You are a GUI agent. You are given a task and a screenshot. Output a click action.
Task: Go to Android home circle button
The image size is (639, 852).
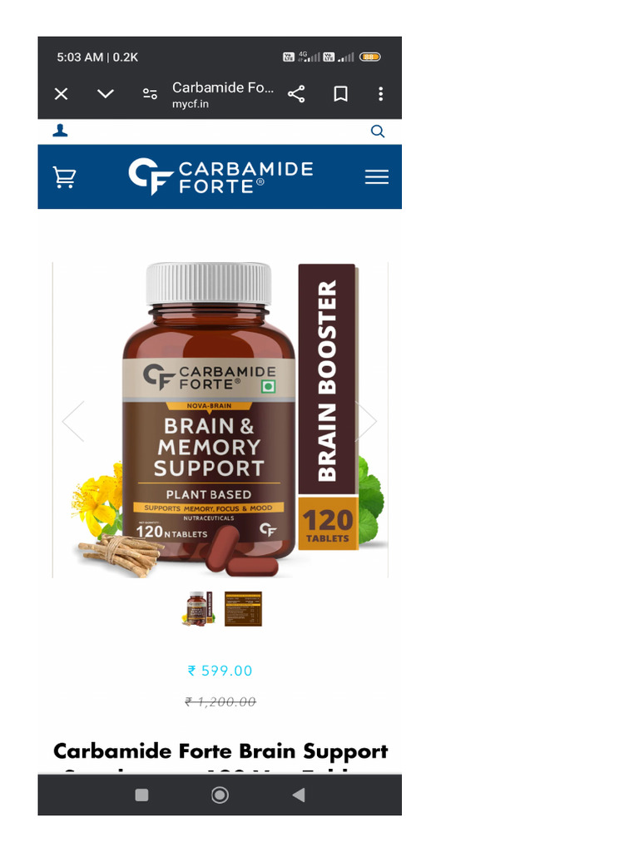[x=220, y=795]
